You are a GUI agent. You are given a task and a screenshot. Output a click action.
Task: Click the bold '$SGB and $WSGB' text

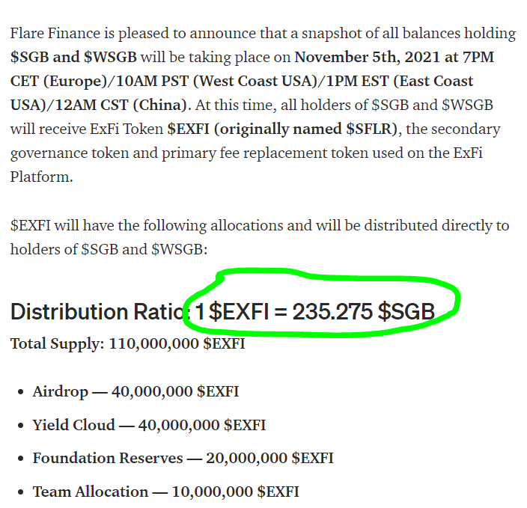click(73, 57)
